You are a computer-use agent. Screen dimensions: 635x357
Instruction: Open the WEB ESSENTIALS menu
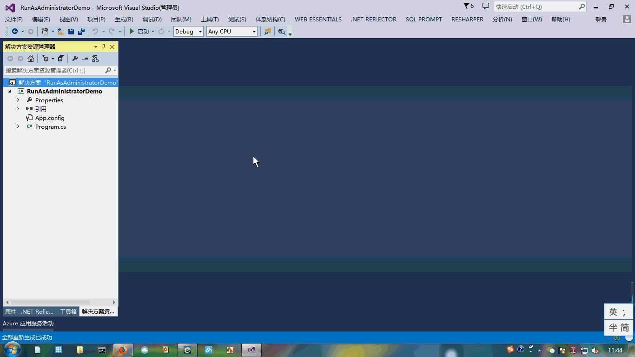318,20
